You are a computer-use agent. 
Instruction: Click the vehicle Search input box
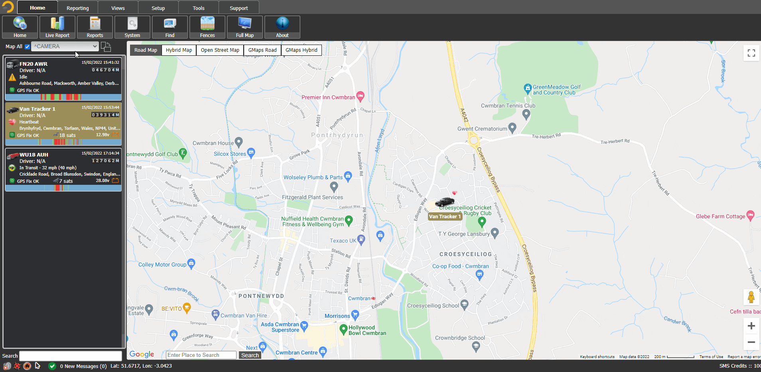coord(71,356)
